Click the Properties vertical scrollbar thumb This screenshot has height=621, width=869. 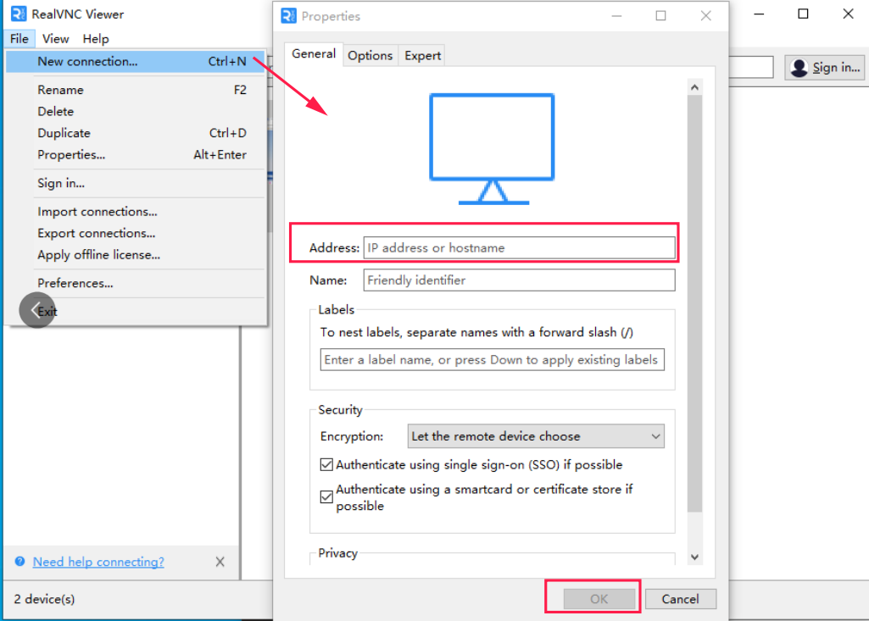click(694, 303)
